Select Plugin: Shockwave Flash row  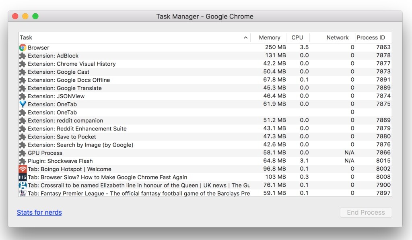(205, 161)
